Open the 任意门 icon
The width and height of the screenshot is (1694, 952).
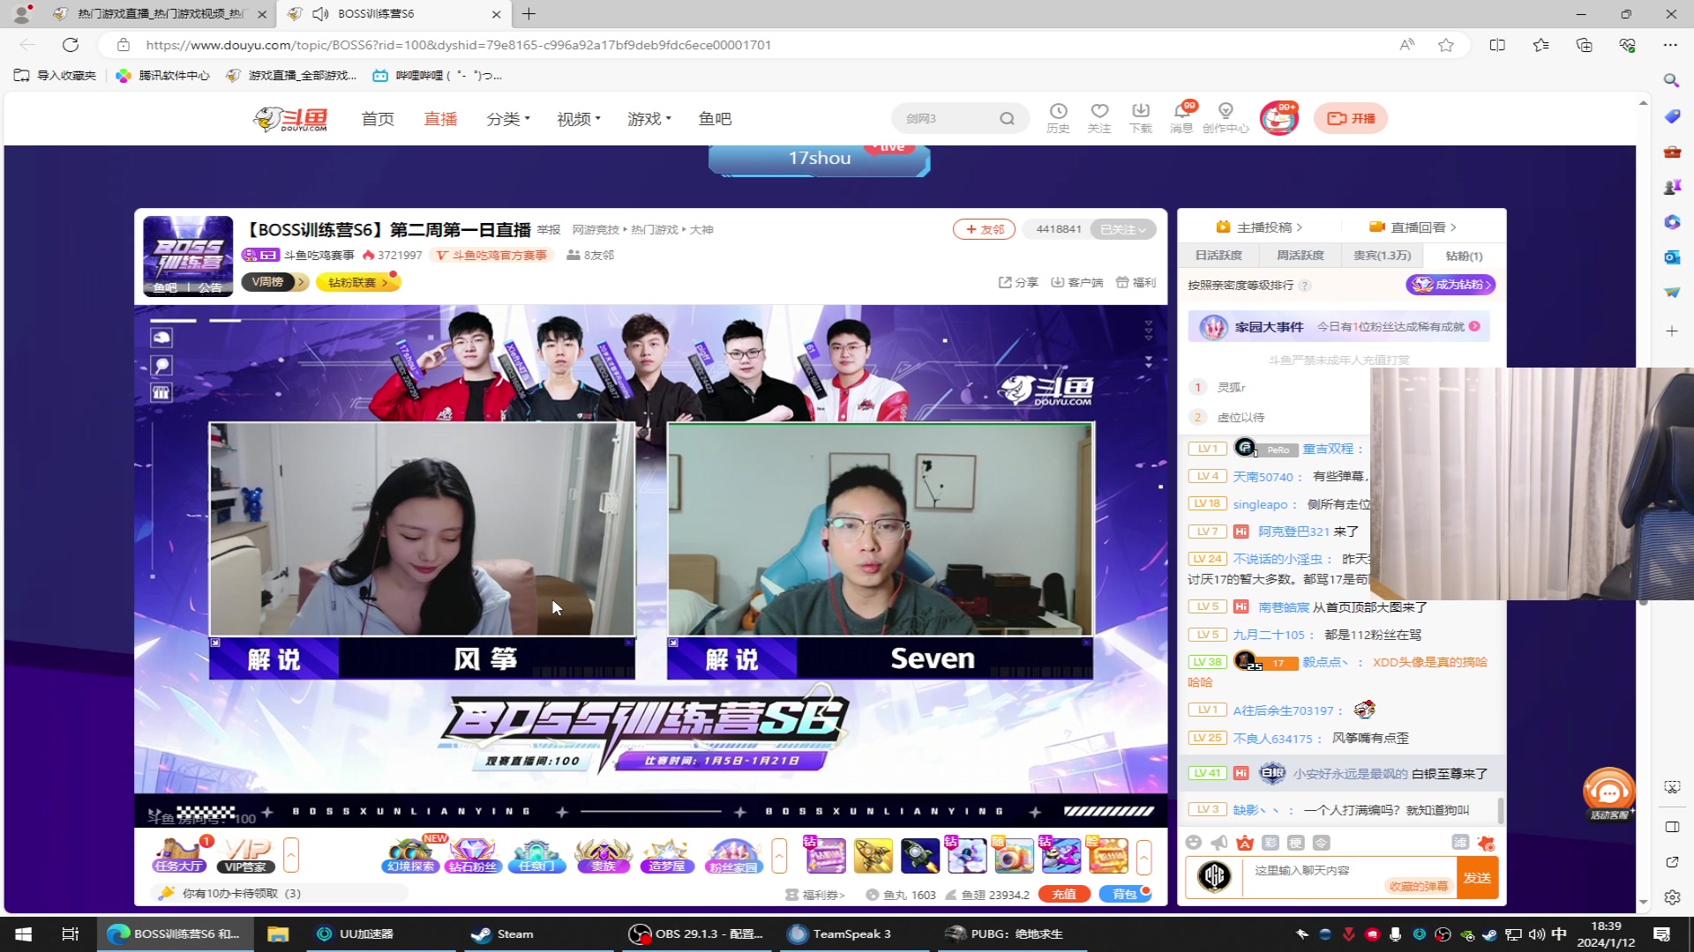click(536, 854)
